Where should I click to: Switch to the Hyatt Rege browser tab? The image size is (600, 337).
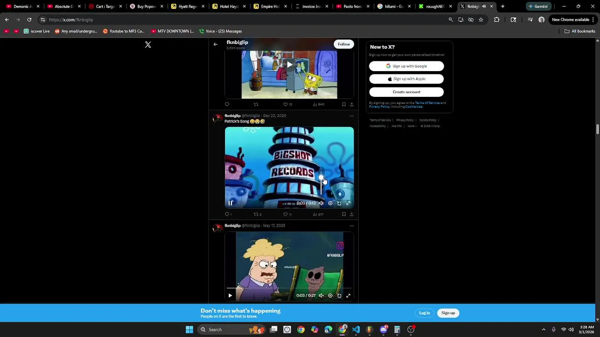[x=187, y=7]
